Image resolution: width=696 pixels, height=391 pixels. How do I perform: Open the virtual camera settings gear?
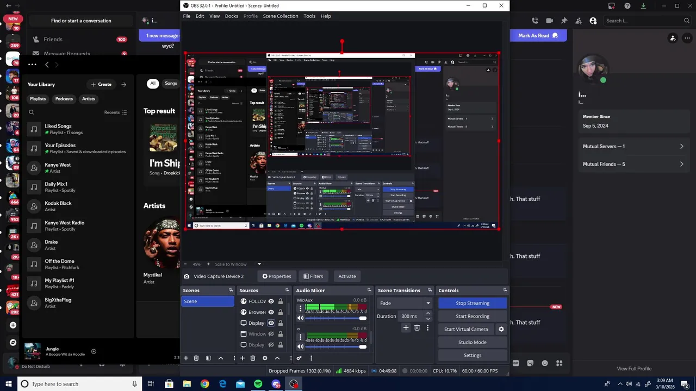(501, 329)
